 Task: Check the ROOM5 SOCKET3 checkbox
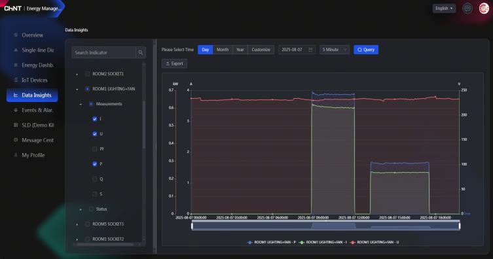tap(88, 224)
